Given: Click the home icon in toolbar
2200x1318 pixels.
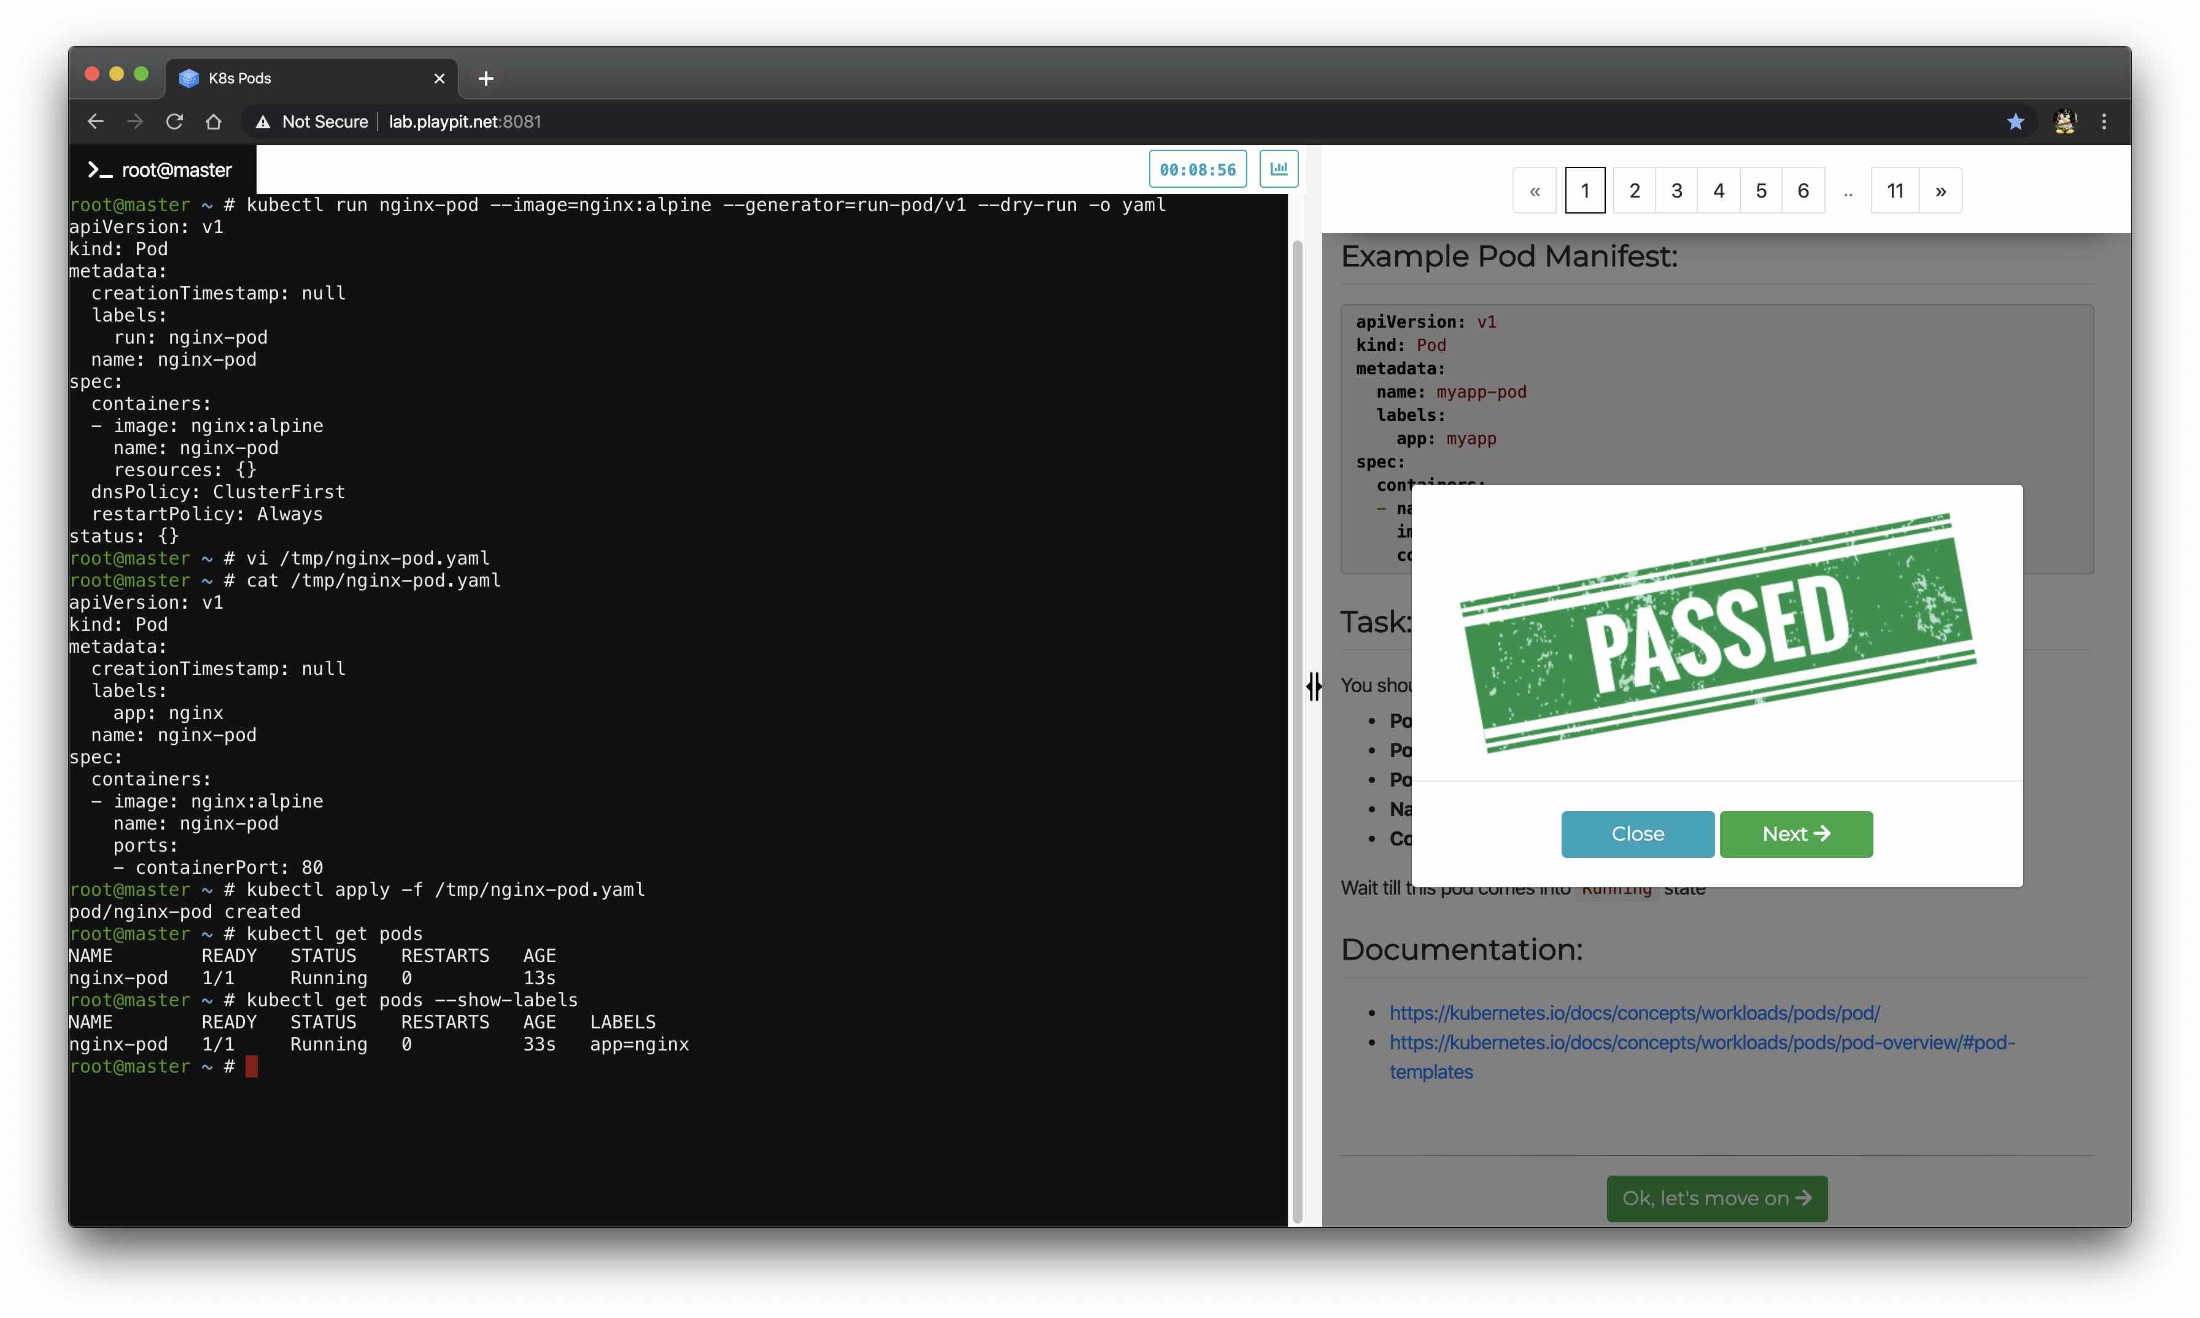Looking at the screenshot, I should (x=213, y=121).
